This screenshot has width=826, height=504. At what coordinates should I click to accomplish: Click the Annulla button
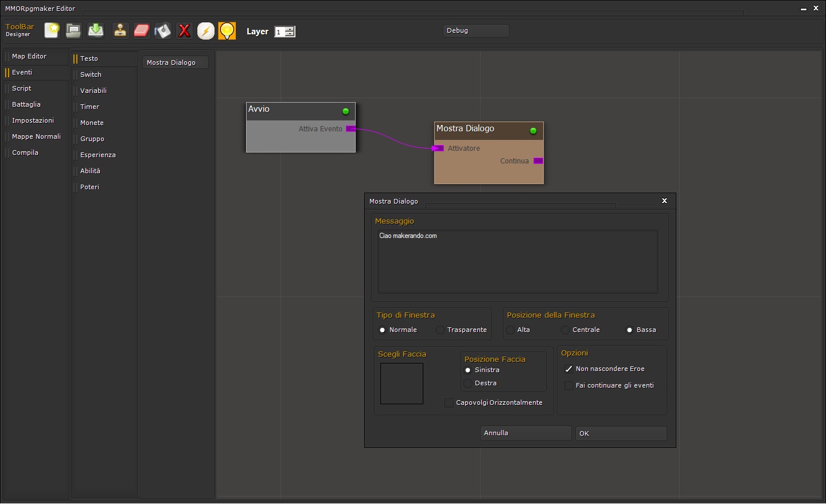coord(526,433)
